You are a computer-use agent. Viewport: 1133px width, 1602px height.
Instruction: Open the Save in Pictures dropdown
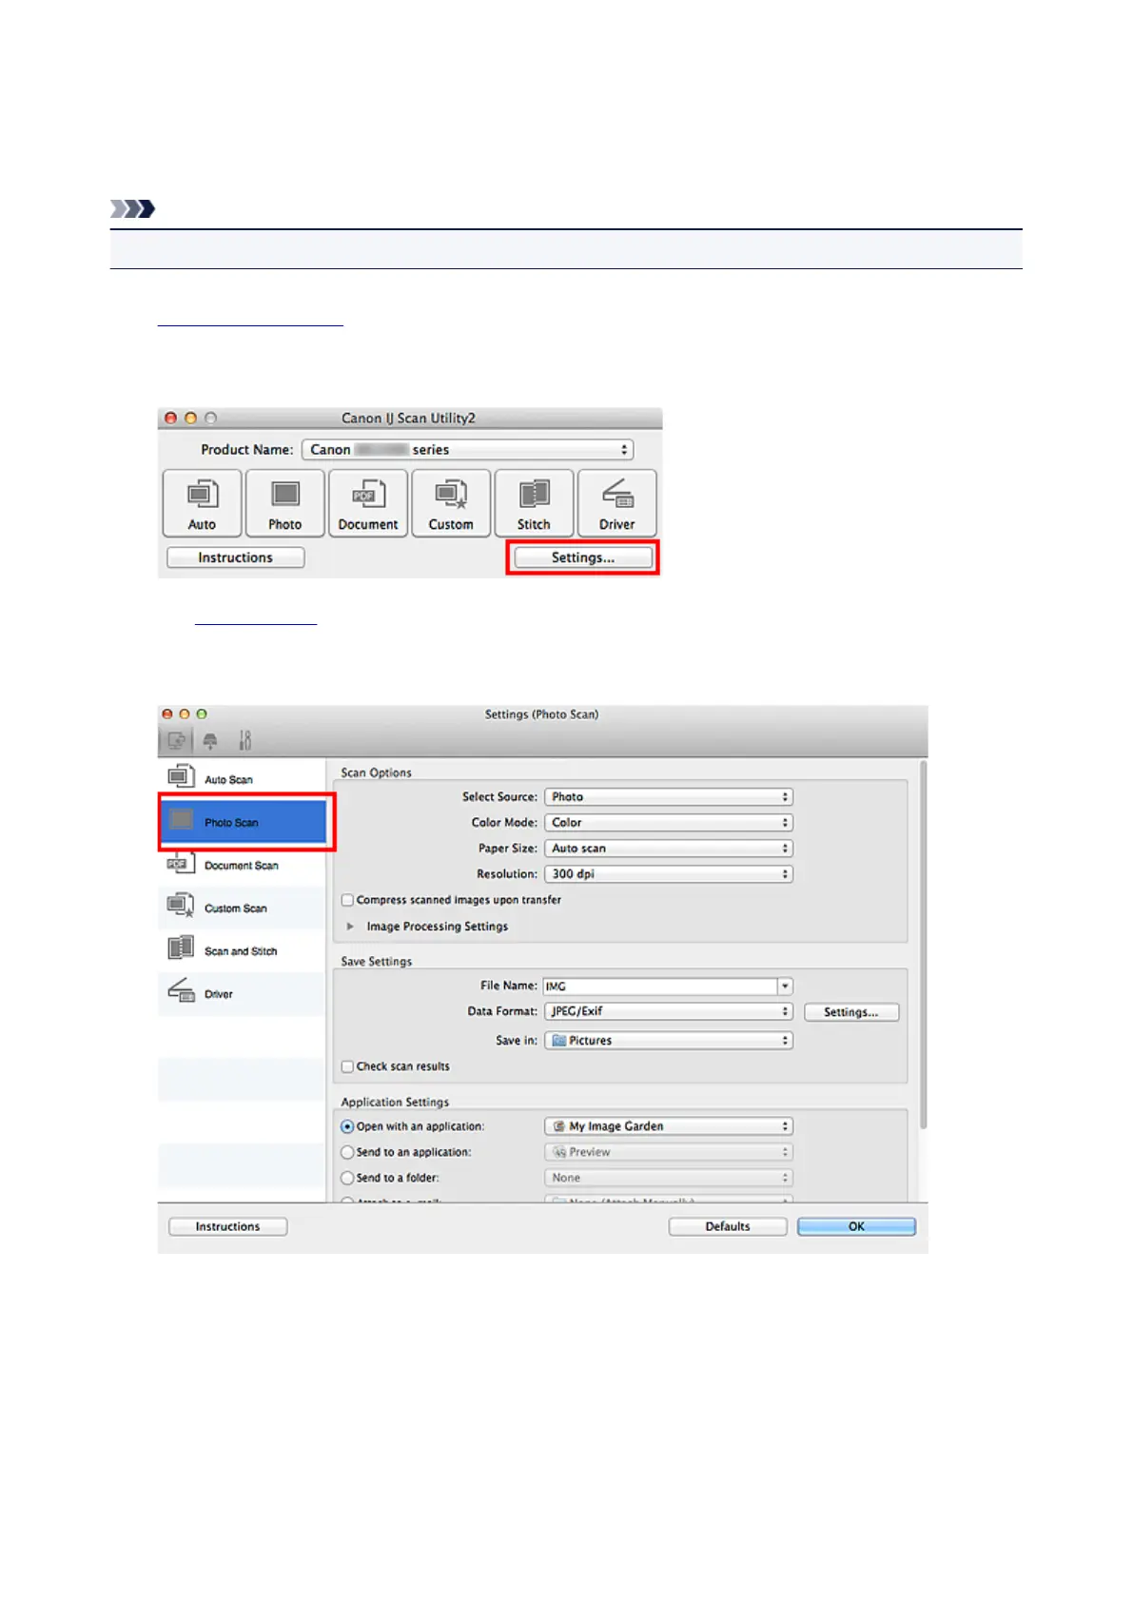tap(669, 1041)
